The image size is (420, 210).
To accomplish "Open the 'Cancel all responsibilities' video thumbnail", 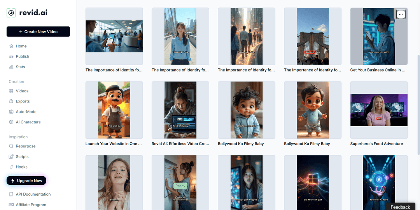I will (180, 183).
